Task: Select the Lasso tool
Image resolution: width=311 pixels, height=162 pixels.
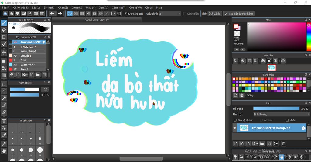Action: 4,91
